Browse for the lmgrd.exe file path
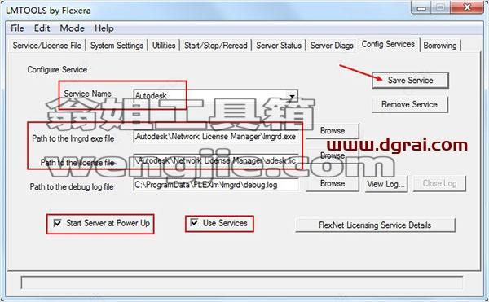Image resolution: width=489 pixels, height=302 pixels. point(333,131)
